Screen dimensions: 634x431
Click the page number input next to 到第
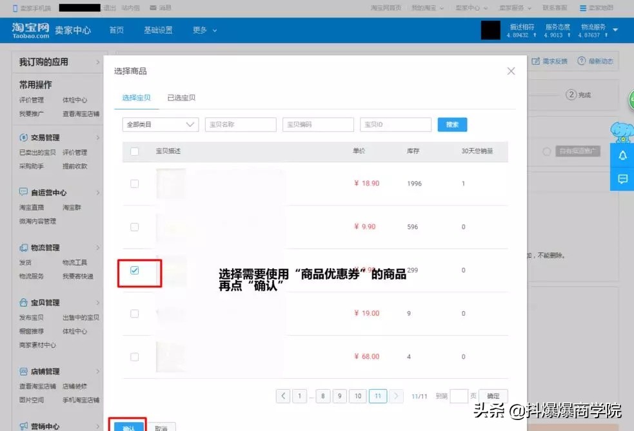459,395
